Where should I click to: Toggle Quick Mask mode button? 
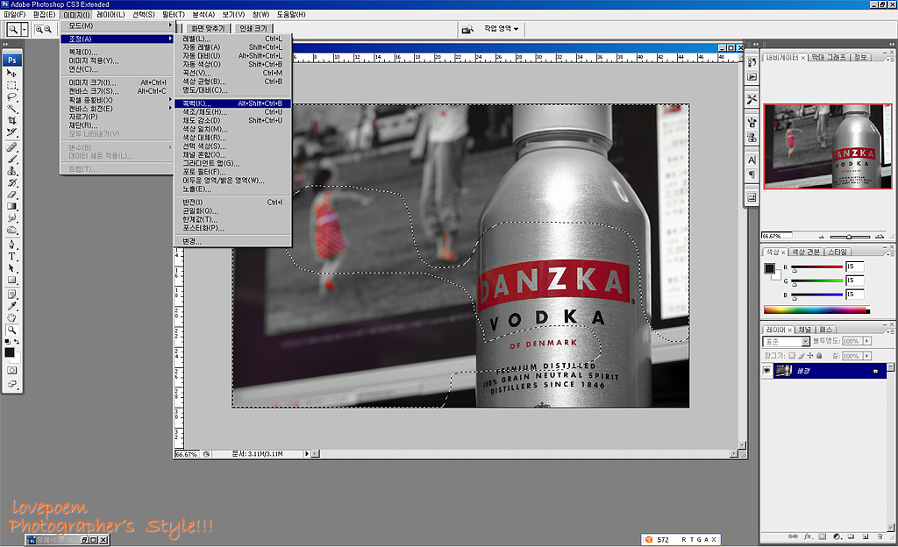tap(11, 370)
